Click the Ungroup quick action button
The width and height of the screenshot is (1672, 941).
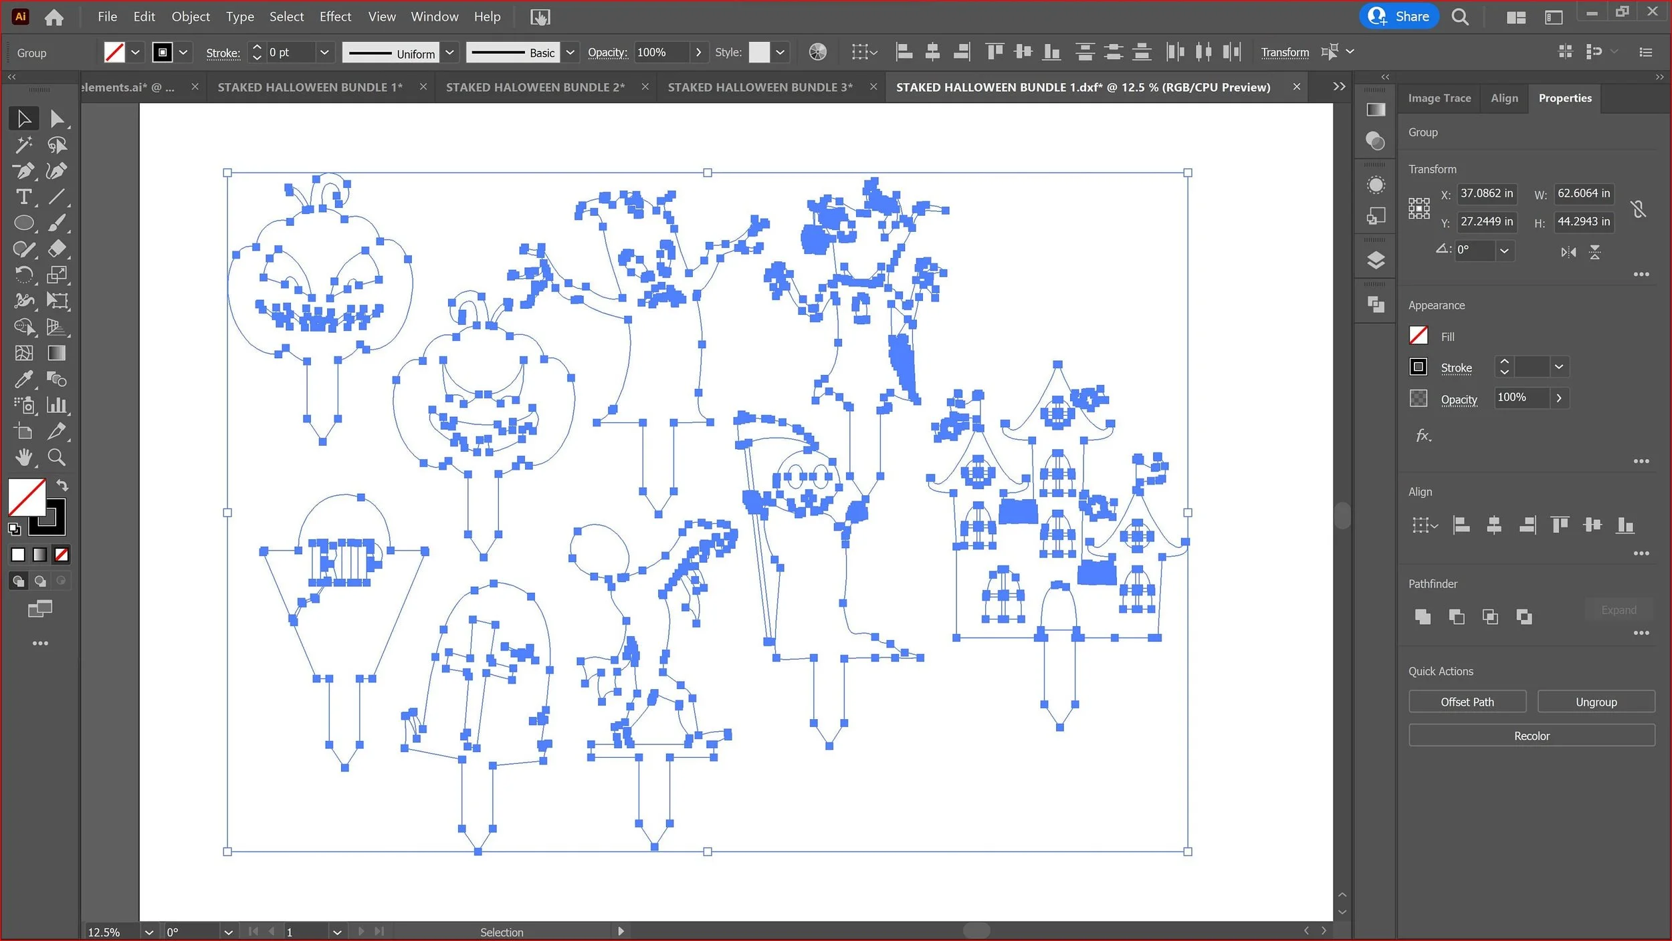(x=1596, y=702)
